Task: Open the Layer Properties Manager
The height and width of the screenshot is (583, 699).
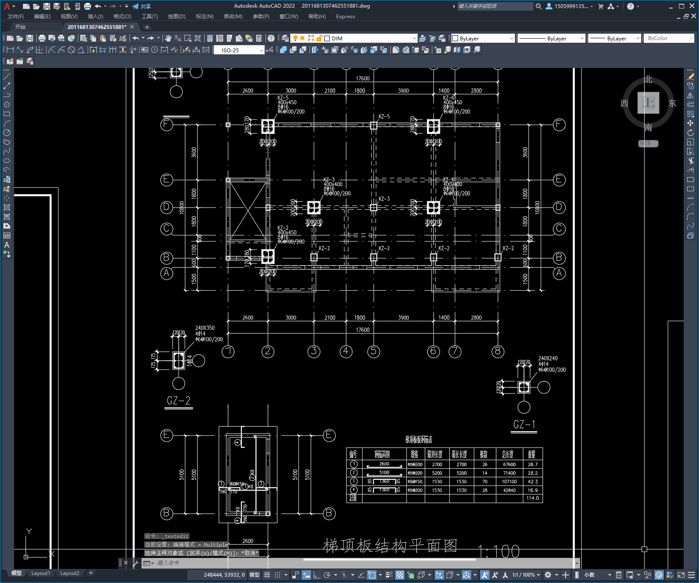Action: click(285, 38)
